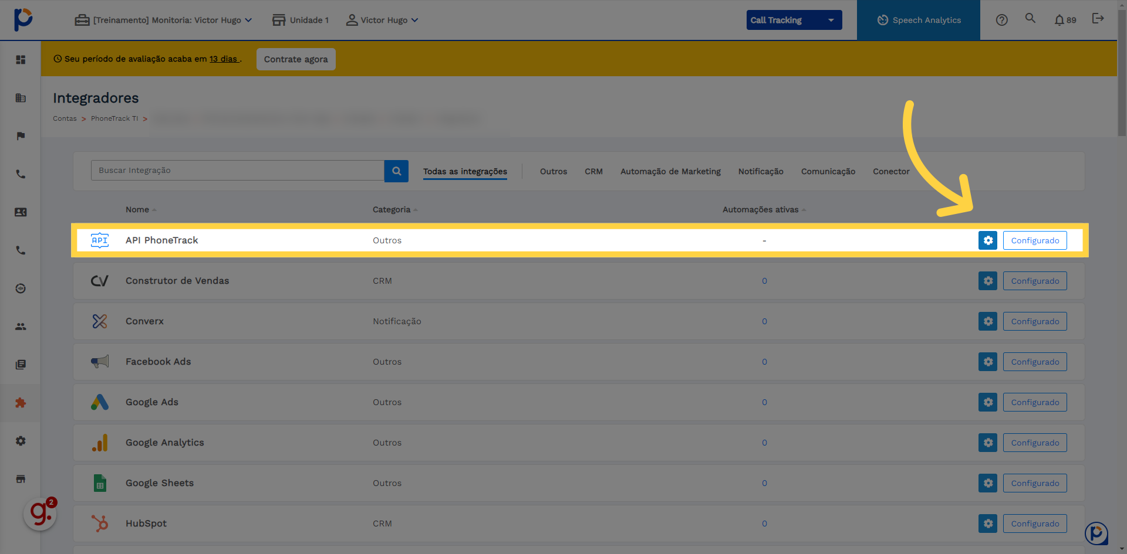Click the page vertical scrollbar

[x=1122, y=74]
